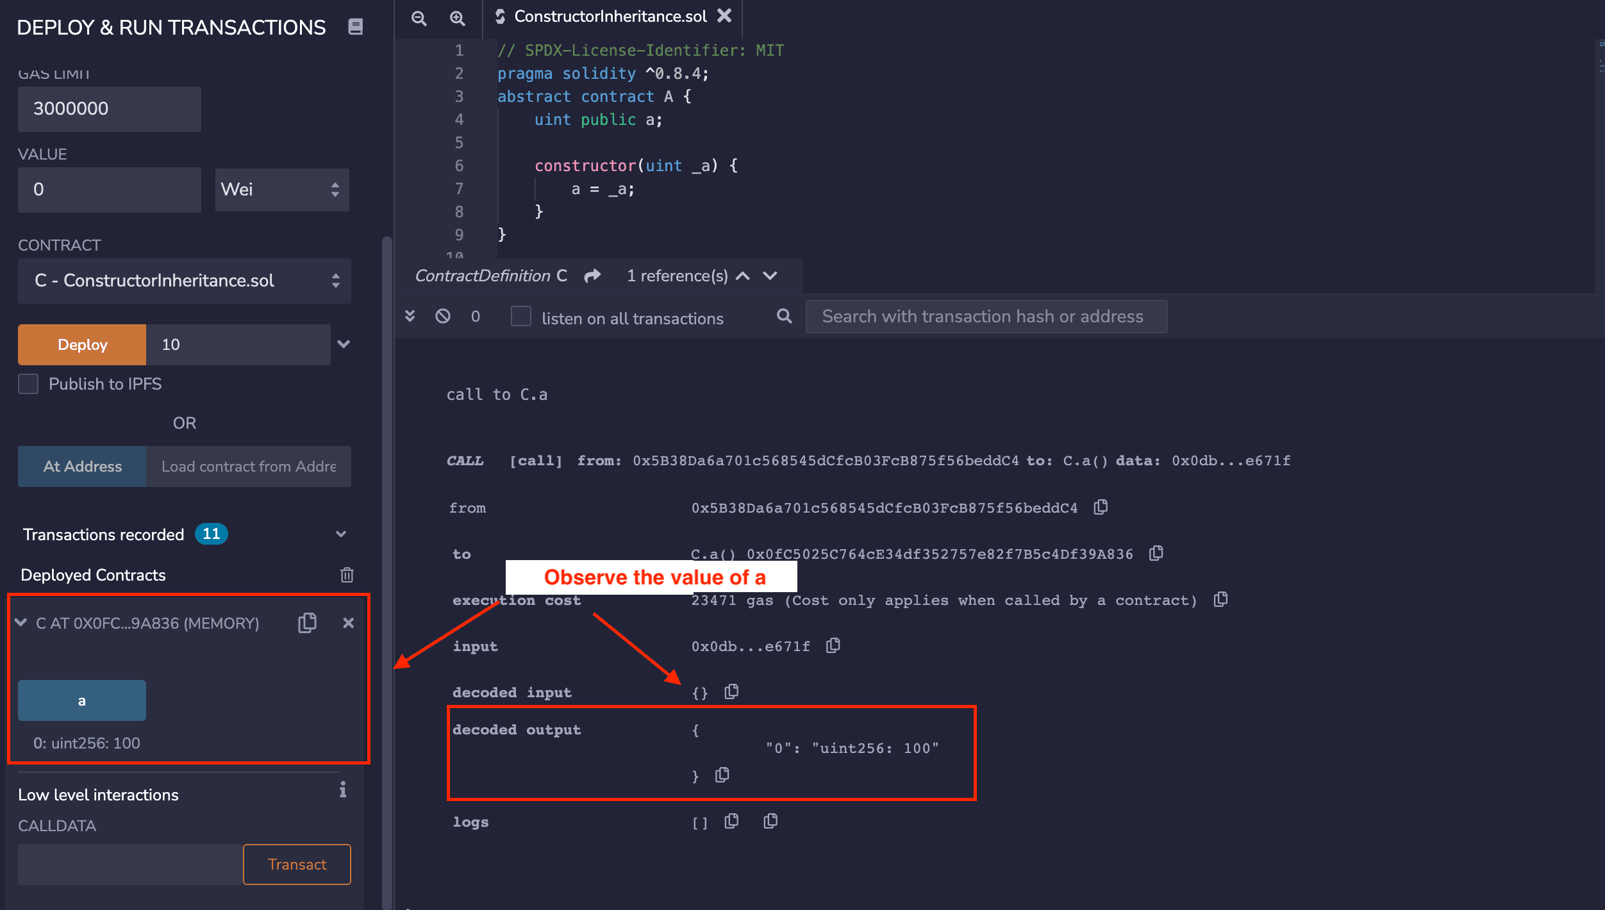Copy the deployed contract C address

click(307, 623)
